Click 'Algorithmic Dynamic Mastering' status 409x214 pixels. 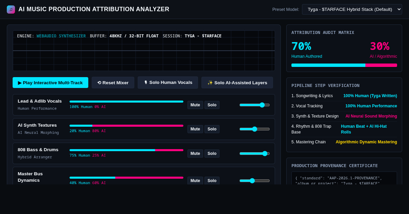366,142
